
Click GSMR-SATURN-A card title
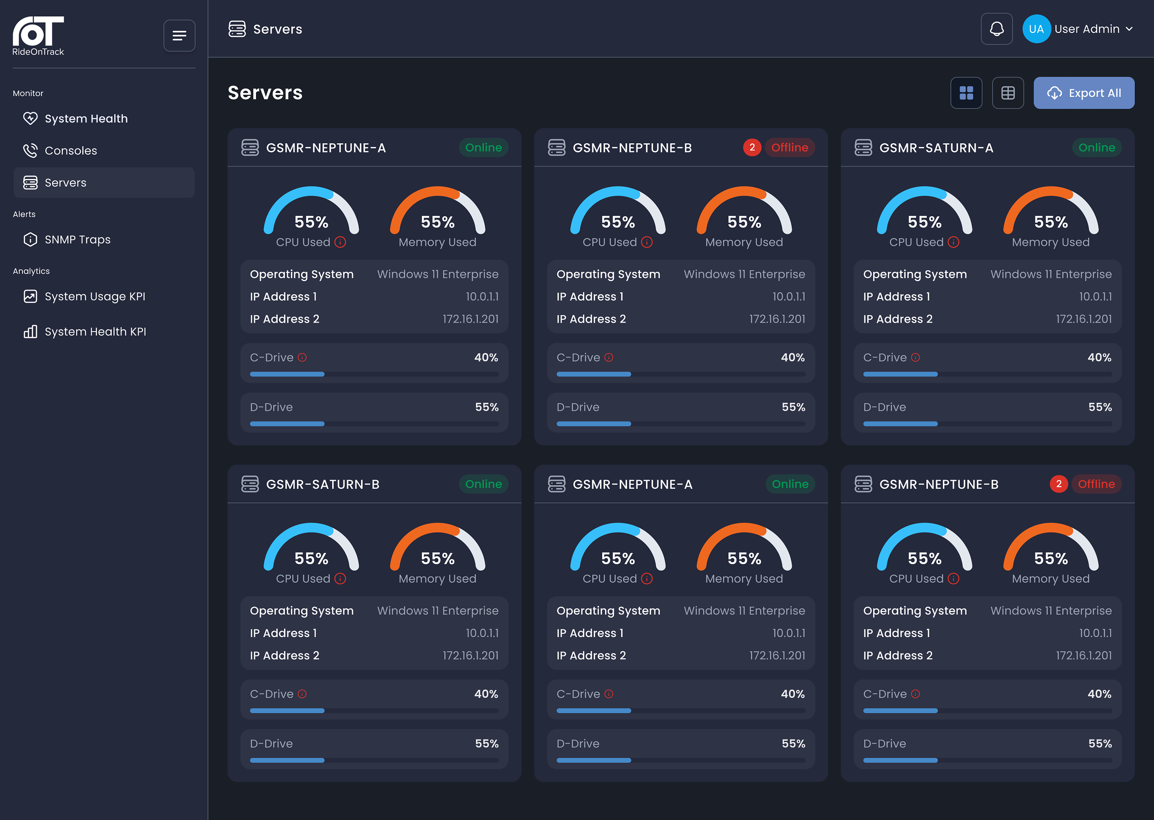tap(936, 148)
